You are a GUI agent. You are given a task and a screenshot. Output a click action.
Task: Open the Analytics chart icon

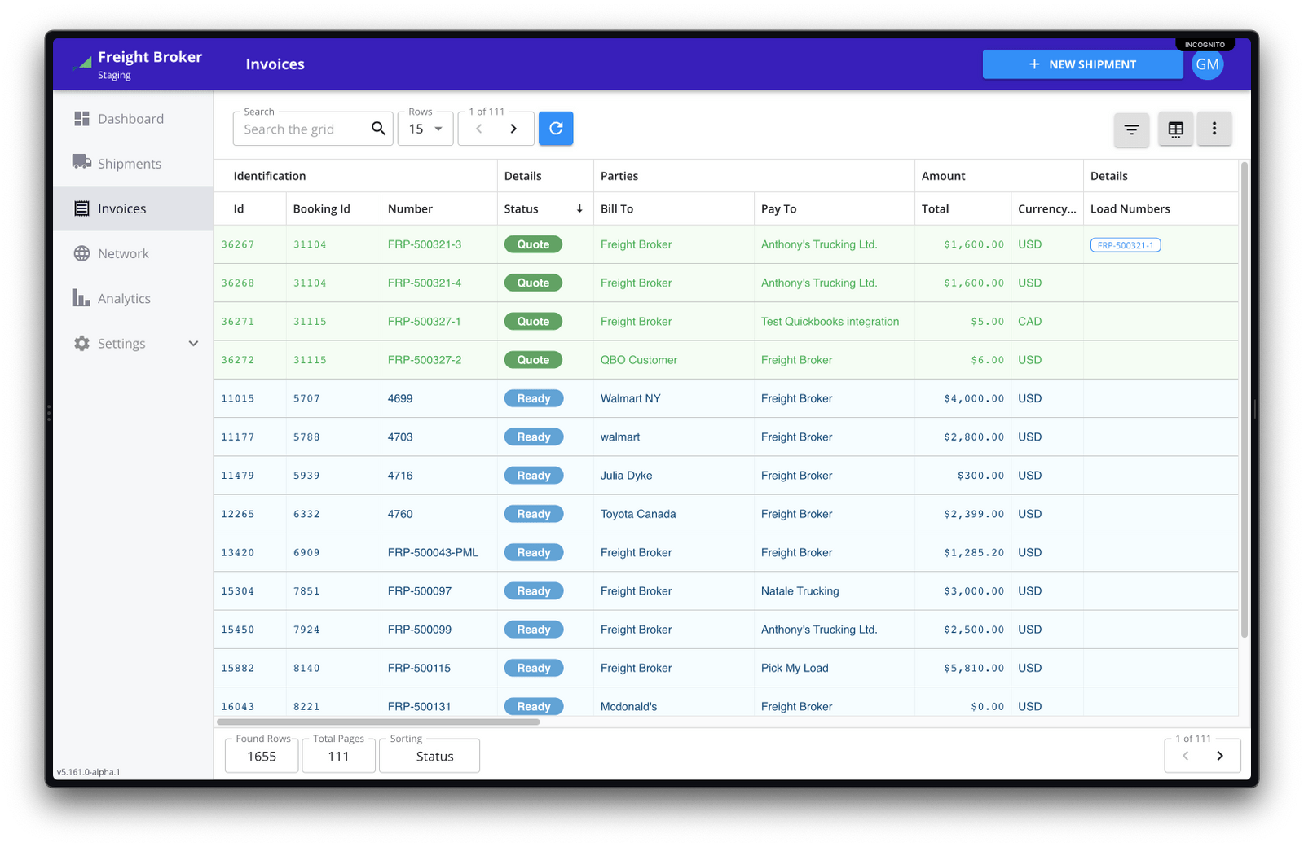click(x=81, y=298)
